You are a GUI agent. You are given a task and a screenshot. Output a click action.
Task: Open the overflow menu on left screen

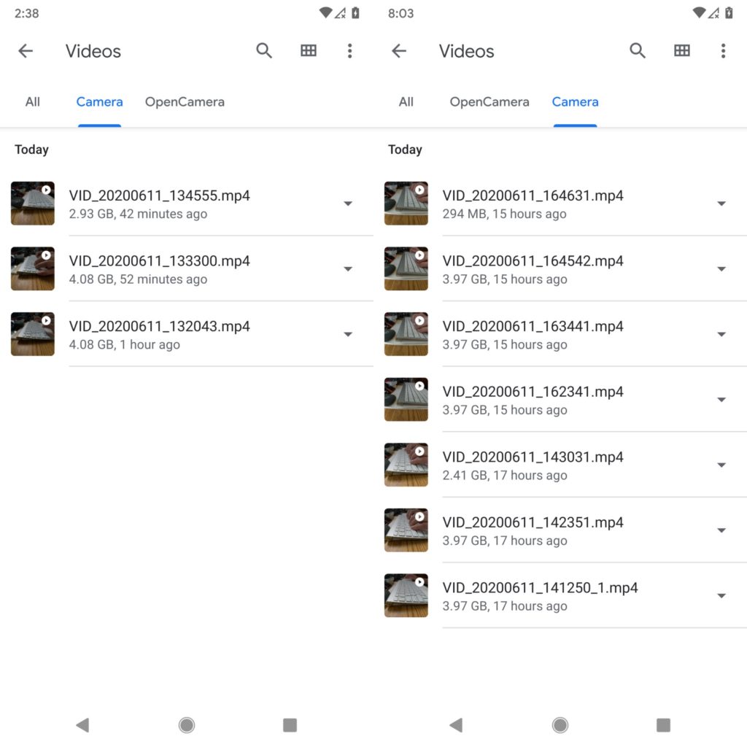tap(349, 50)
